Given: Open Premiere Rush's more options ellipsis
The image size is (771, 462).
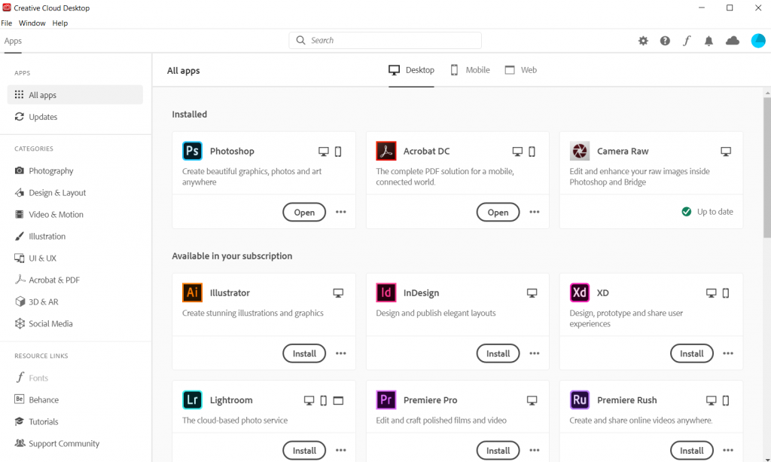Looking at the screenshot, I should (728, 450).
